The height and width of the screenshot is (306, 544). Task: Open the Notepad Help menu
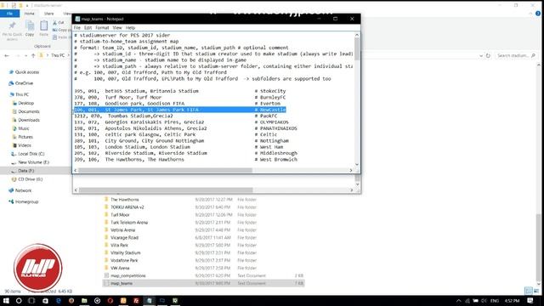point(130,28)
